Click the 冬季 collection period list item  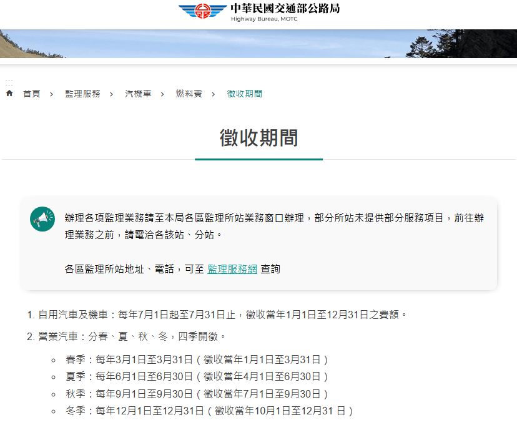(x=209, y=411)
